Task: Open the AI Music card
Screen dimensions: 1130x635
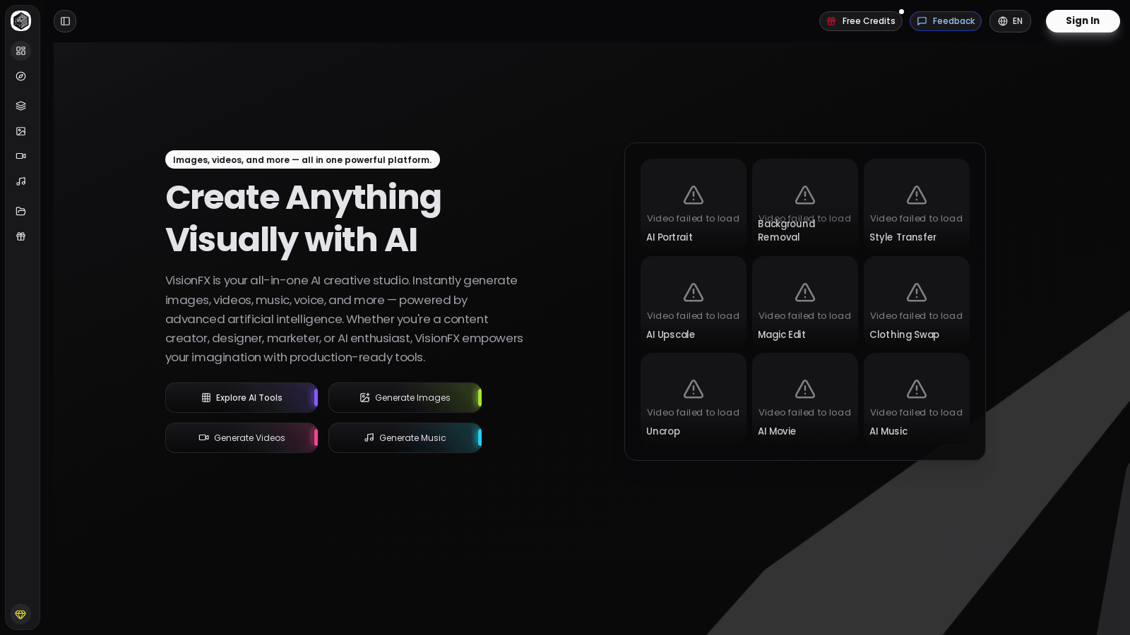Action: [917, 398]
